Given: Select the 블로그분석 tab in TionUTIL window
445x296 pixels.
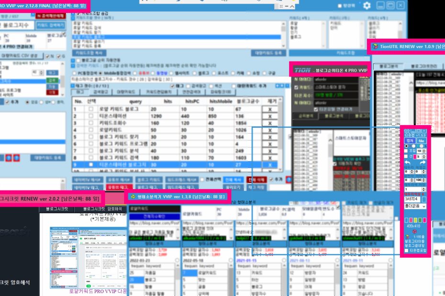Looking at the screenshot, I should point(389,66).
